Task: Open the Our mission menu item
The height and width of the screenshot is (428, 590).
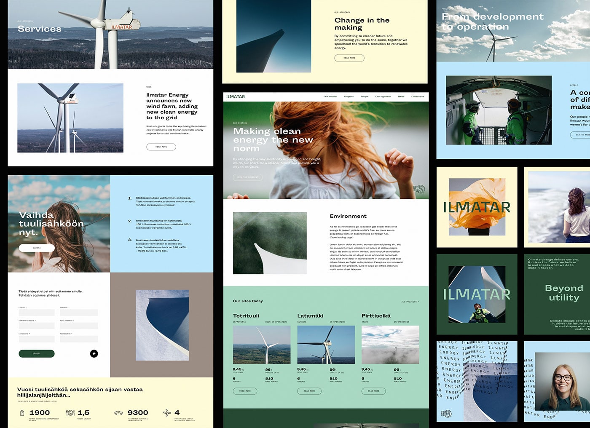Action: (330, 96)
